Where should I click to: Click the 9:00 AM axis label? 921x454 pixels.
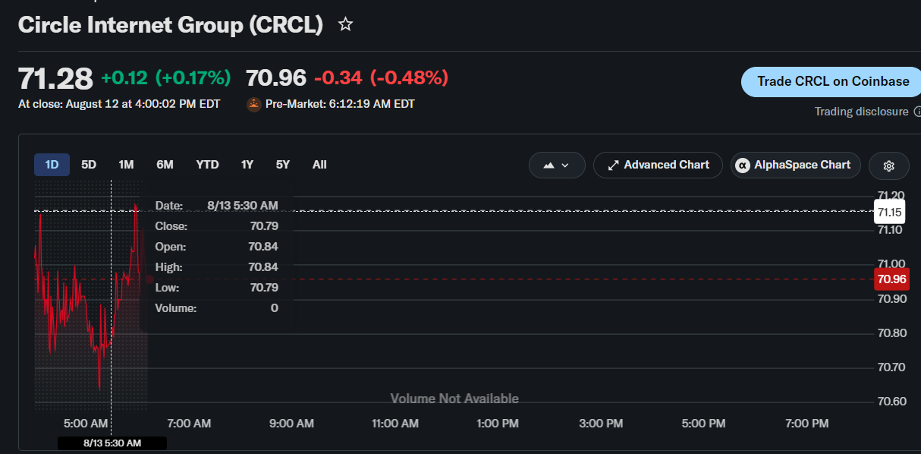[291, 423]
